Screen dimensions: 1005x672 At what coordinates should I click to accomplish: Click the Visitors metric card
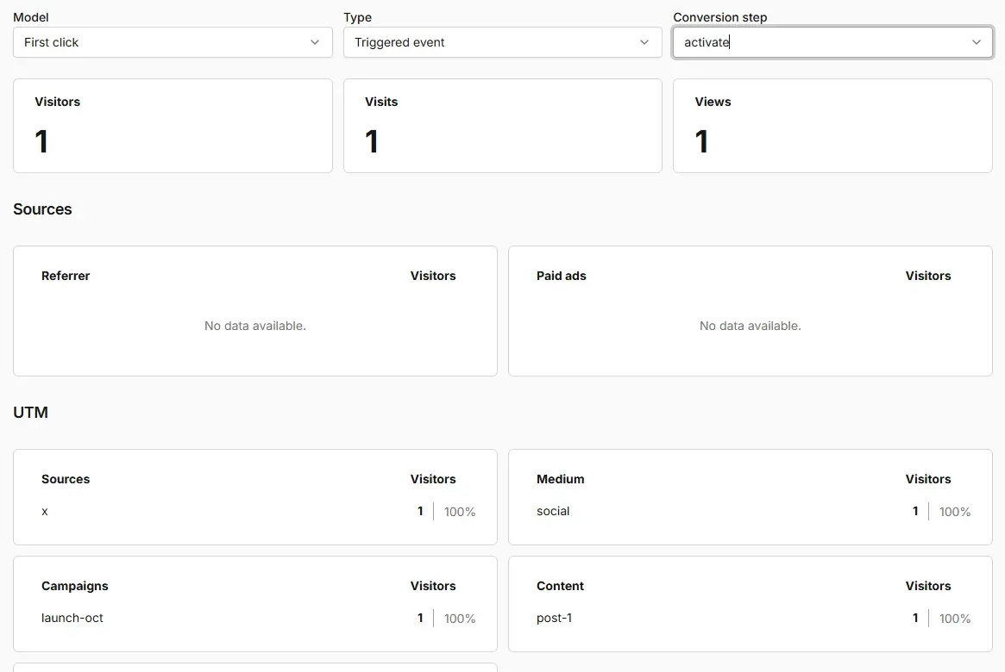[173, 126]
